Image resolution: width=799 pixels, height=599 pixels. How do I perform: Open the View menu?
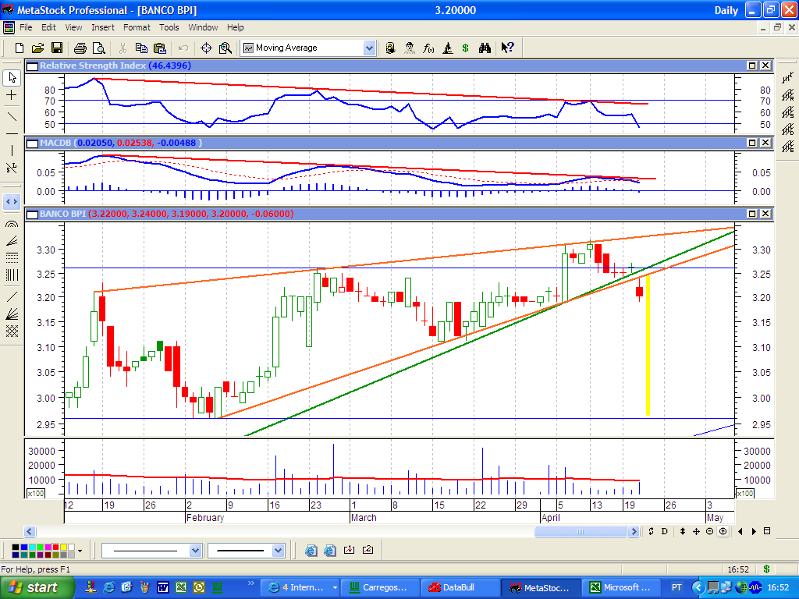(73, 27)
